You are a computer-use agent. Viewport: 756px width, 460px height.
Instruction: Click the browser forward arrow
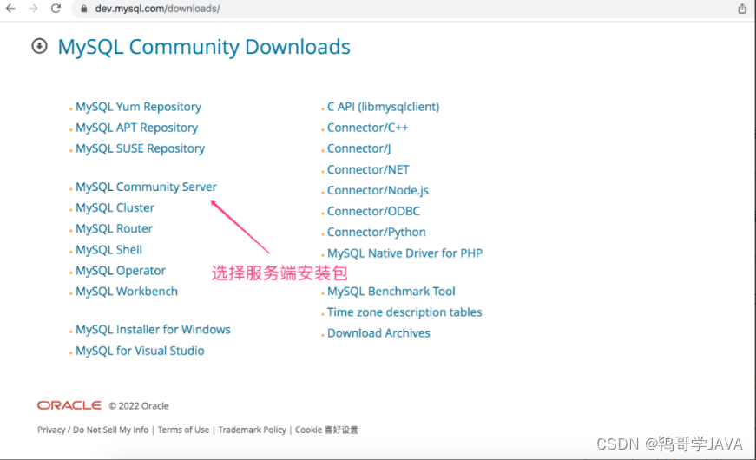(x=33, y=8)
